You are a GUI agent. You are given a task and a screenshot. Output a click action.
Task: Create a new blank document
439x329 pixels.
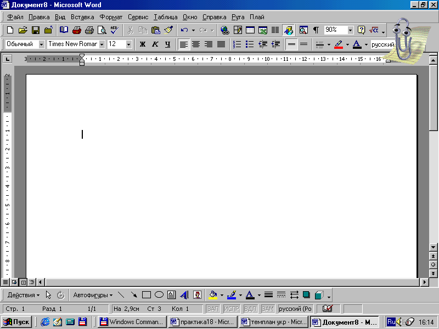(10, 30)
